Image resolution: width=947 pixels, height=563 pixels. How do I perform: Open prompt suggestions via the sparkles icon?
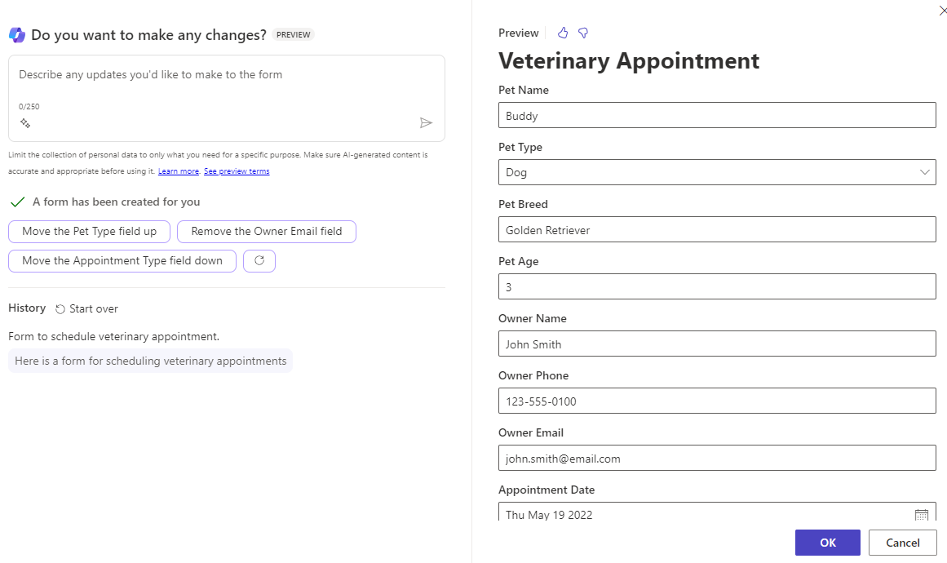(24, 123)
